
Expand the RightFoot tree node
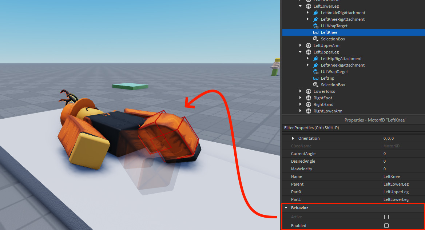300,98
